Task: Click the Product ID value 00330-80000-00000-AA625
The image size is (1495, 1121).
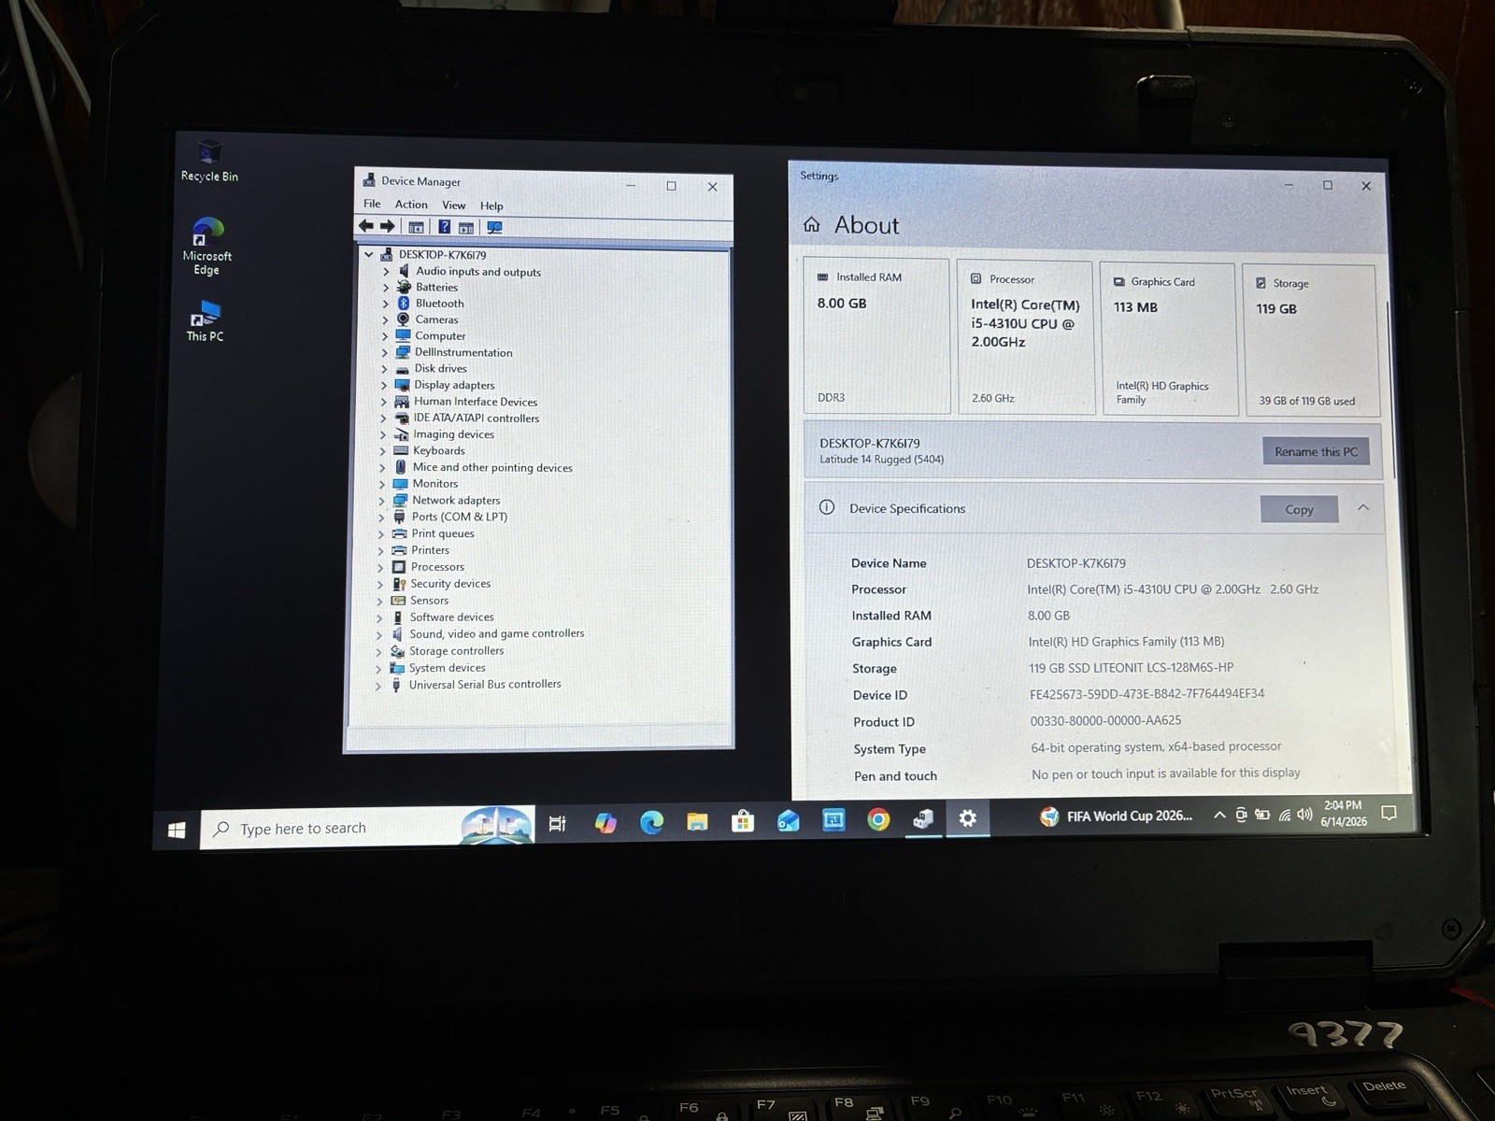Action: click(1105, 720)
